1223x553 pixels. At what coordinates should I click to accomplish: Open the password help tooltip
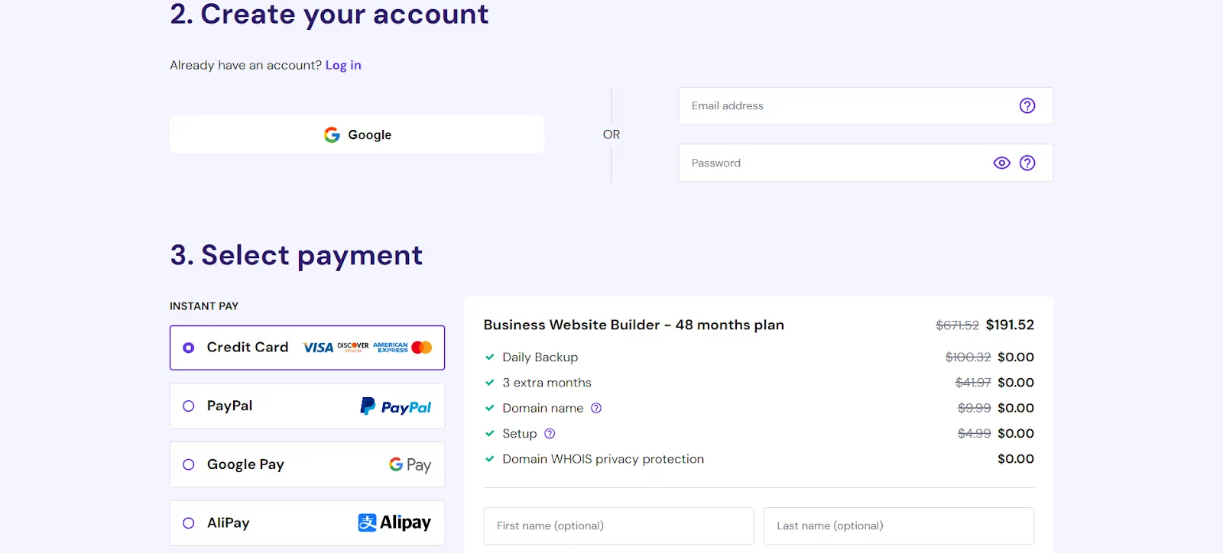click(1027, 163)
